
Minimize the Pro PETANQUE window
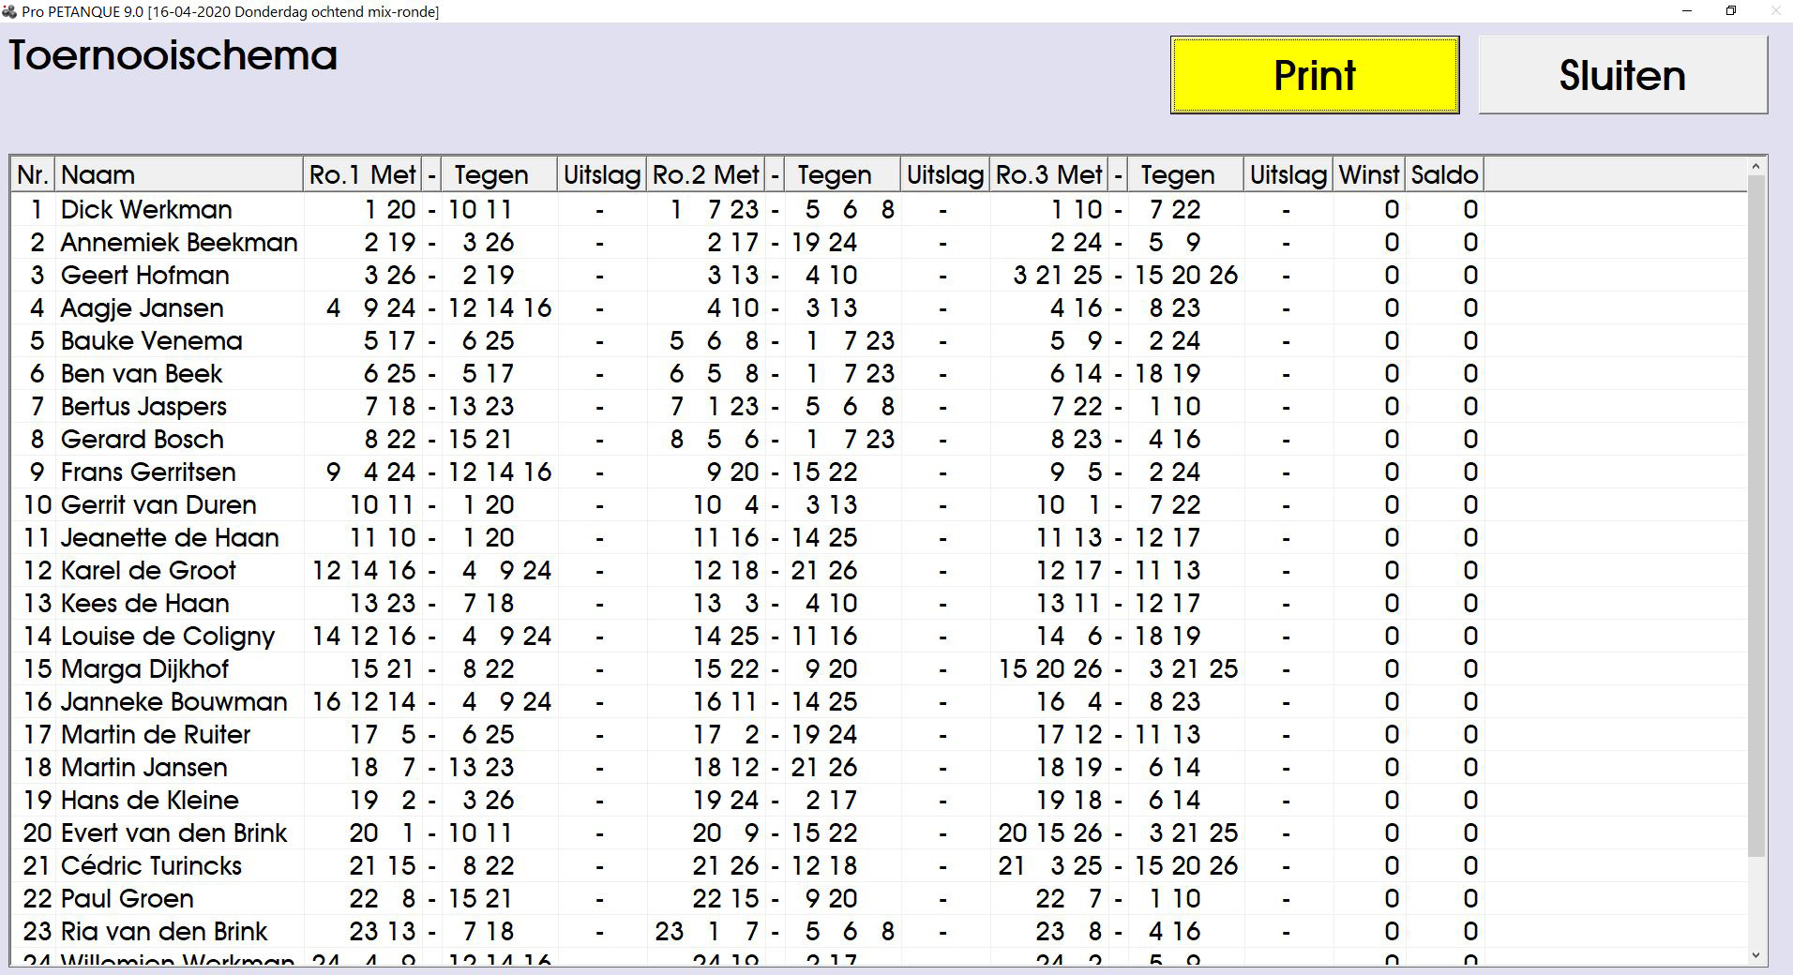tap(1687, 11)
